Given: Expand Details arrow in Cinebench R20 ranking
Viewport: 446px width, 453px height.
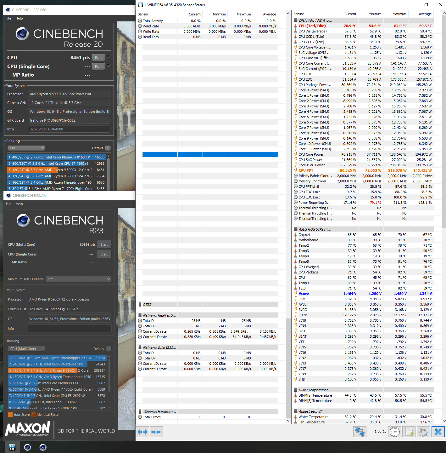Looking at the screenshot, I should (108, 148).
